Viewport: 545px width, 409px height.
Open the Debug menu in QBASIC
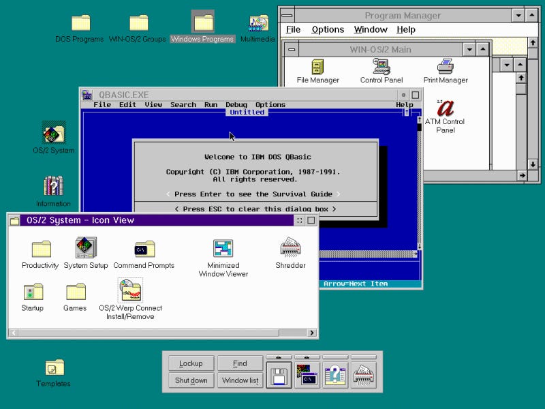pos(236,104)
